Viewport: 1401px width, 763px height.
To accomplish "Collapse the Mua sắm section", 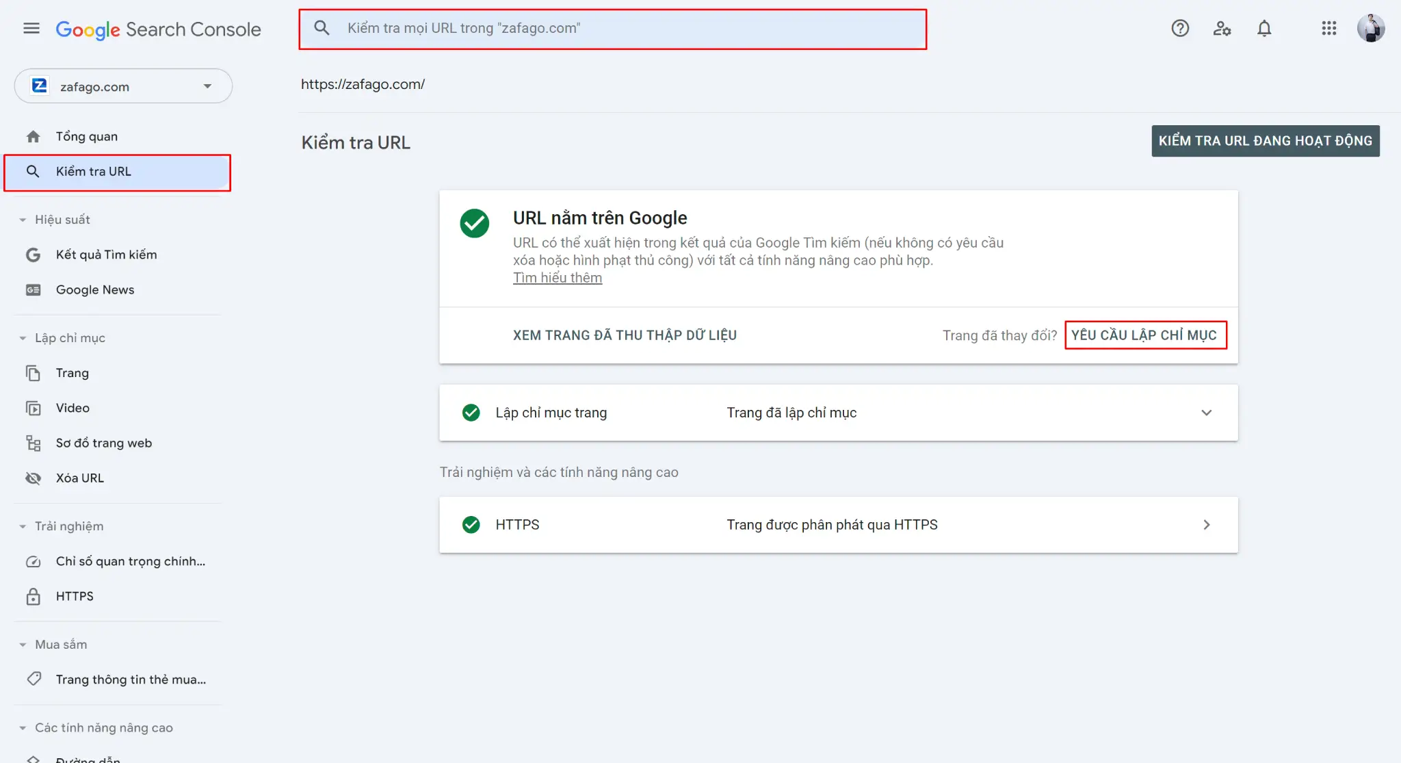I will pos(23,645).
